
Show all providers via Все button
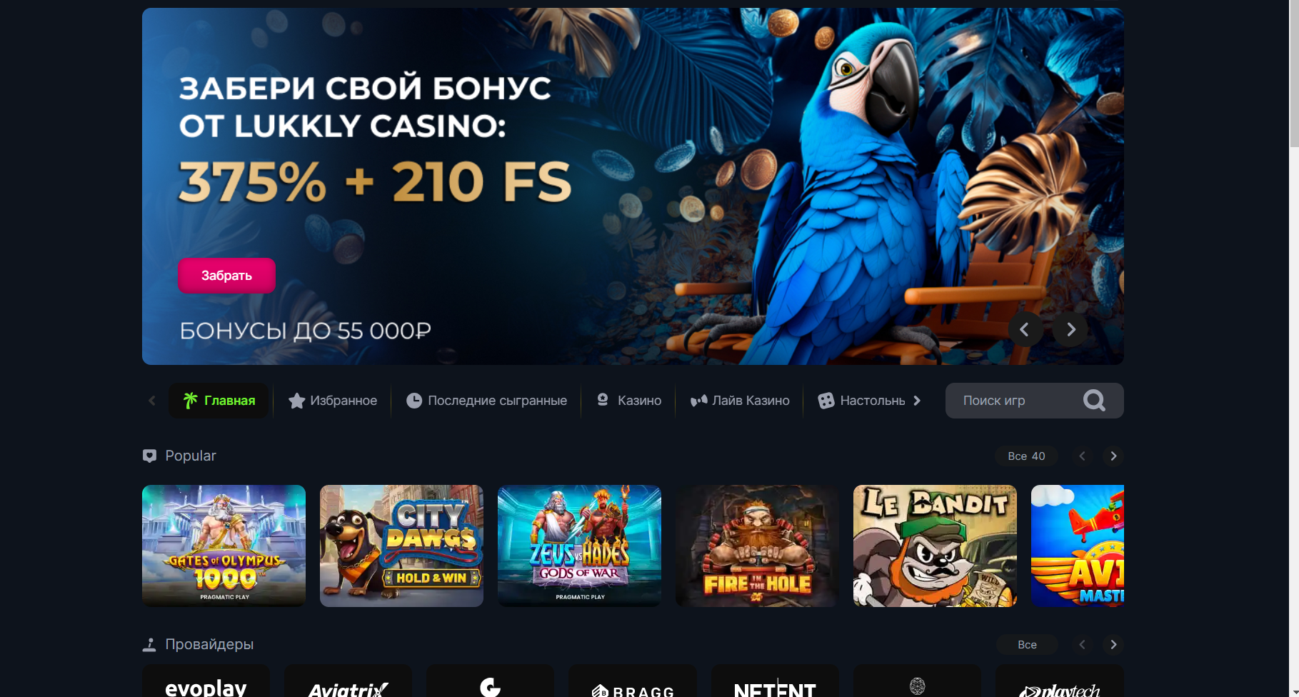point(1027,644)
